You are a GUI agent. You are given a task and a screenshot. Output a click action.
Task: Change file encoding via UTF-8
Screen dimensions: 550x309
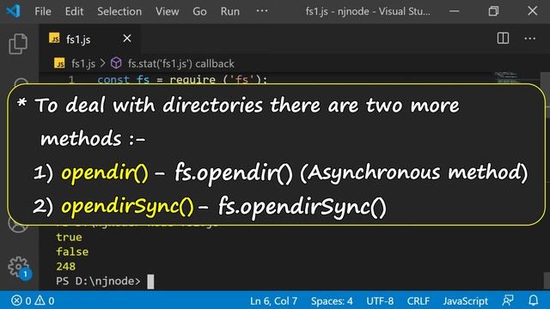[380, 301]
